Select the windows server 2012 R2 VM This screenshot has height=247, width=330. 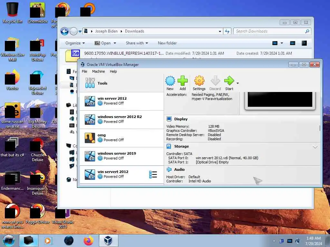[x=121, y=119]
